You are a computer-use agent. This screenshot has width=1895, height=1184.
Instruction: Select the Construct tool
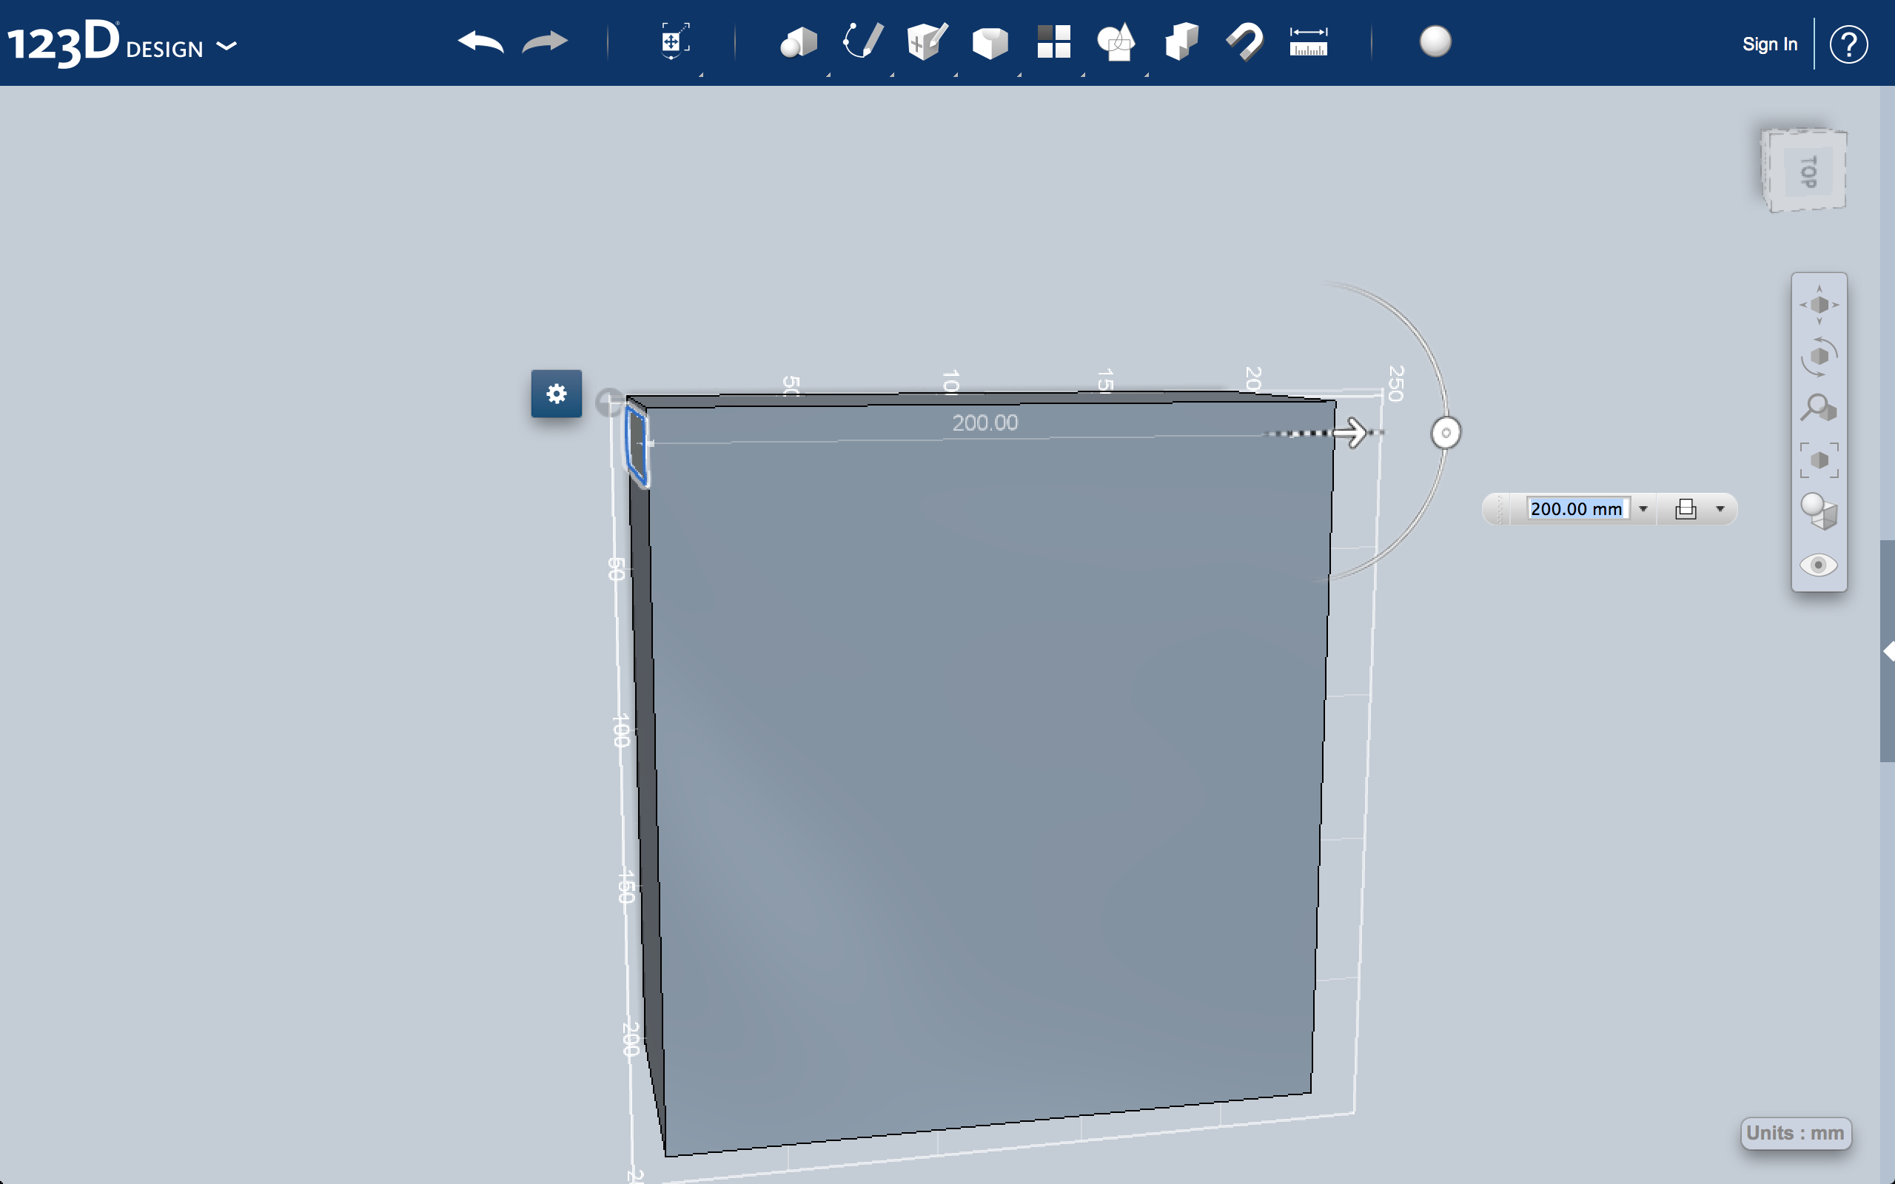point(925,43)
